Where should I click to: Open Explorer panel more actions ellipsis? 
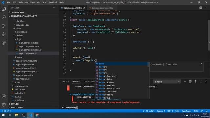pyautogui.click(x=54, y=8)
